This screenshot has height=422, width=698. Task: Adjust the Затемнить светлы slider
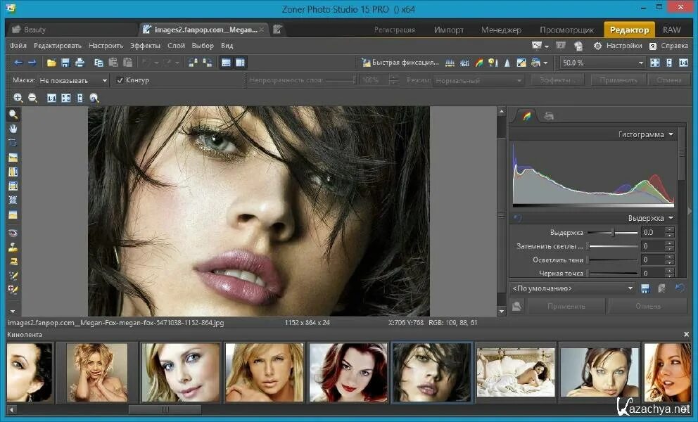pyautogui.click(x=613, y=246)
